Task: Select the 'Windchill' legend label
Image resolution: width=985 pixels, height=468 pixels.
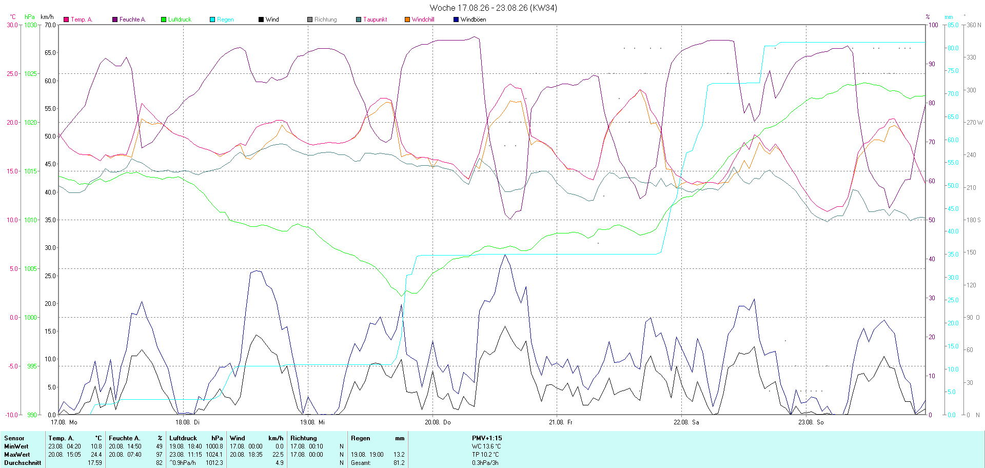Action: point(423,19)
